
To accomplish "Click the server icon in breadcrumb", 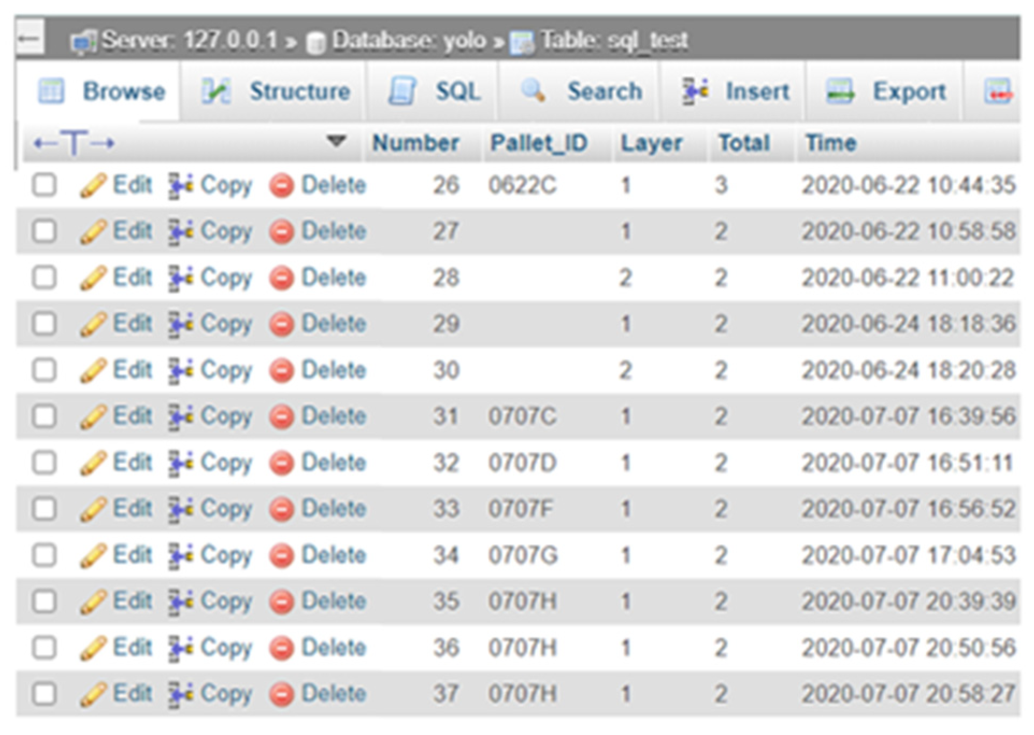I will tap(84, 41).
